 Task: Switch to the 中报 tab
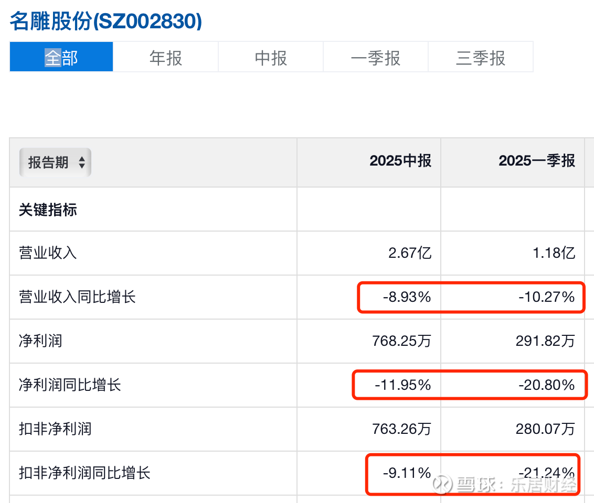coord(271,57)
